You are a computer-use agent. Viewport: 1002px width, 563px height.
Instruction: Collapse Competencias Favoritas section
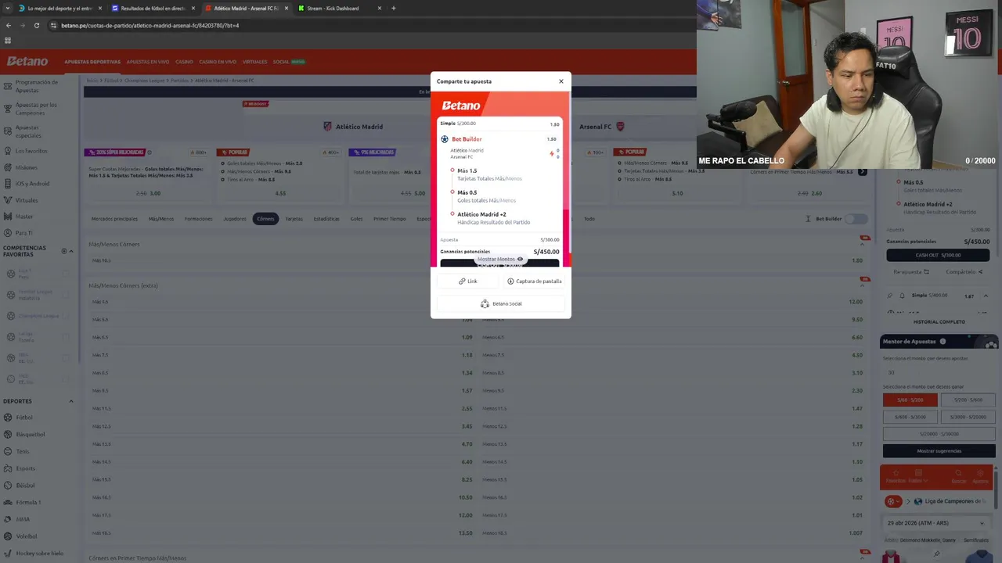tap(71, 251)
